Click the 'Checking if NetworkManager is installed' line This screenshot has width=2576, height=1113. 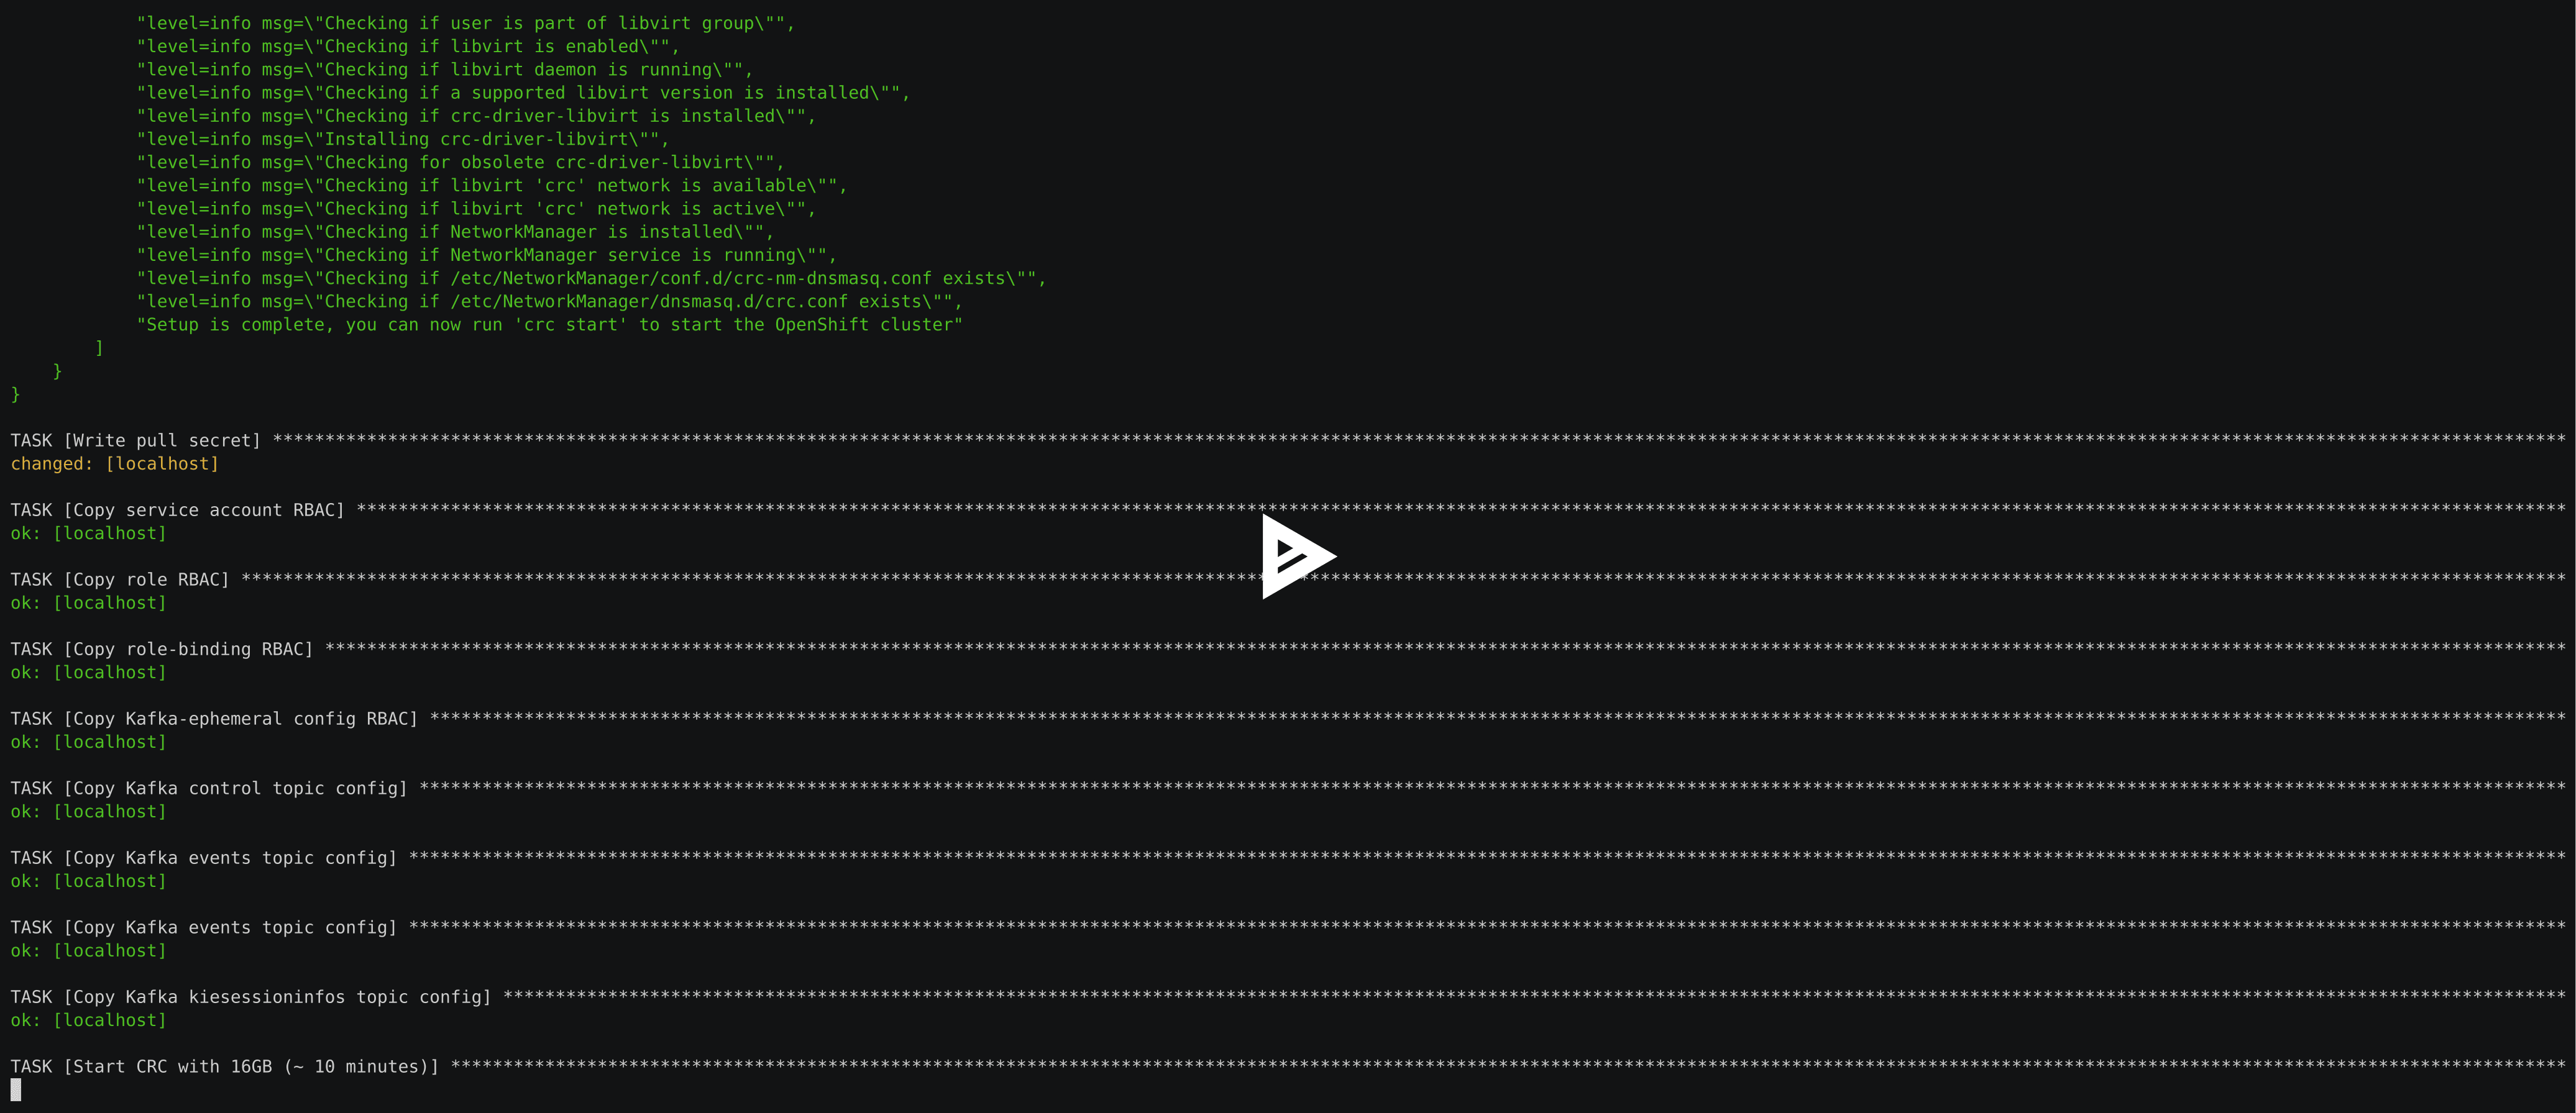coord(455,232)
